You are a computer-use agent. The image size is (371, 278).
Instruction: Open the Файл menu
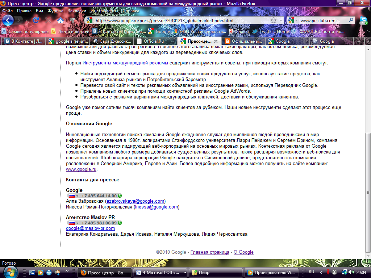click(x=7, y=11)
